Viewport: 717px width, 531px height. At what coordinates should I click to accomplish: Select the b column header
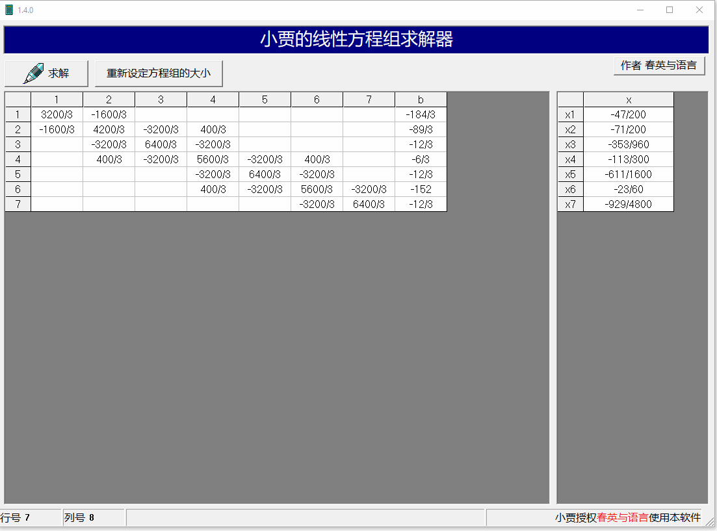click(x=421, y=99)
